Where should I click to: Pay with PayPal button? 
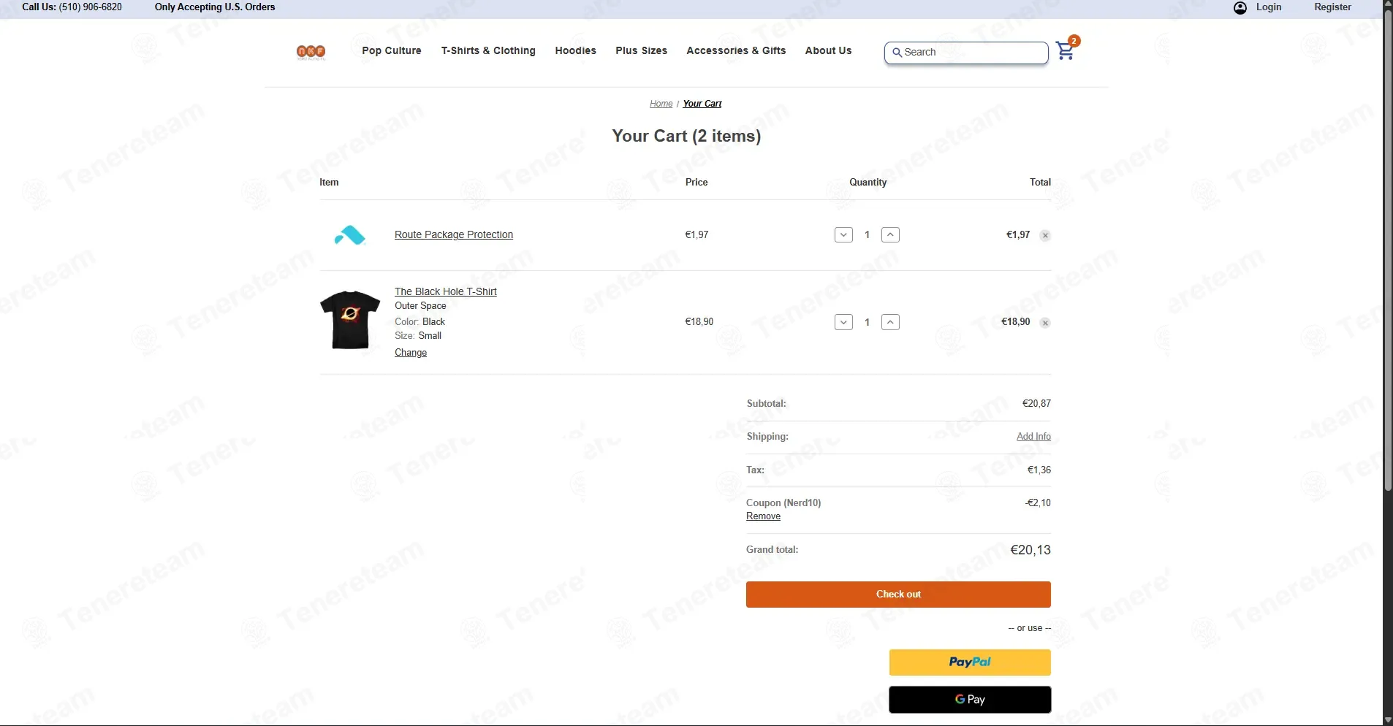[970, 662]
